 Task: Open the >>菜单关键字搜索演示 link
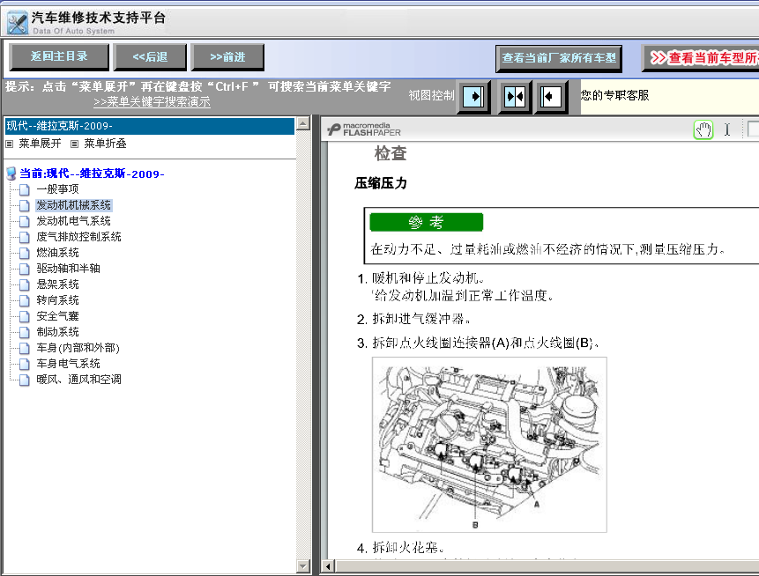tap(152, 102)
